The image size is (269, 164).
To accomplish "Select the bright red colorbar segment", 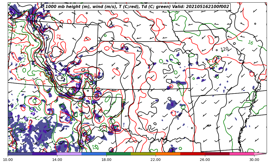I will (x=192, y=154).
